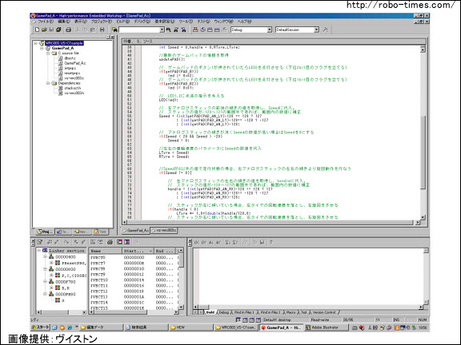Select the workspace root node in the tree
This screenshot has width=461, height=345.
[x=64, y=43]
